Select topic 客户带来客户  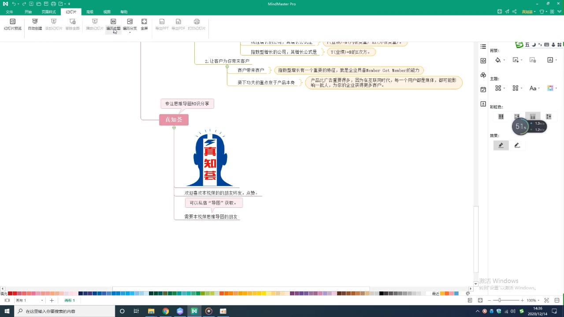pos(251,70)
